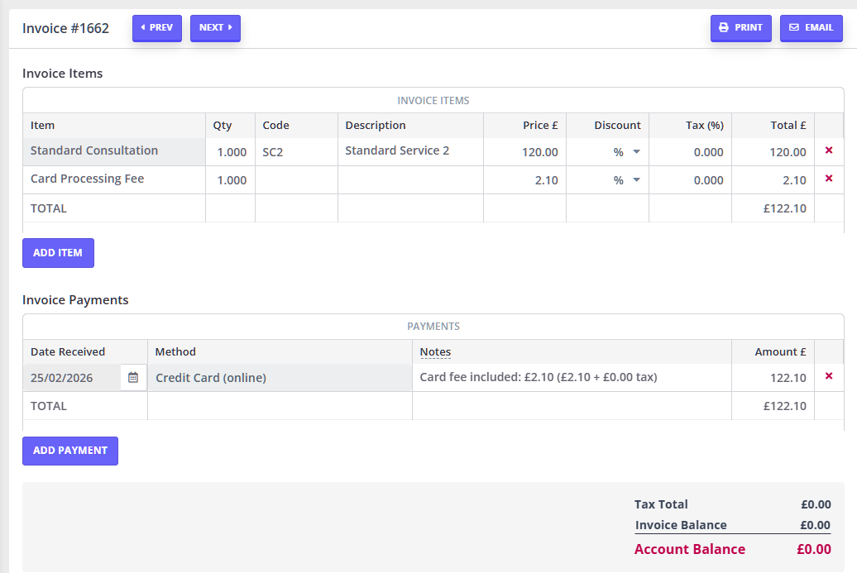Click the Notes column header
Screen dimensions: 857x573
[435, 352]
